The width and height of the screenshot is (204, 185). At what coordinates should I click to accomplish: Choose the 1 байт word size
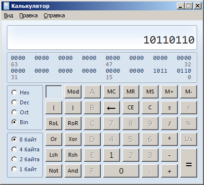24,169
